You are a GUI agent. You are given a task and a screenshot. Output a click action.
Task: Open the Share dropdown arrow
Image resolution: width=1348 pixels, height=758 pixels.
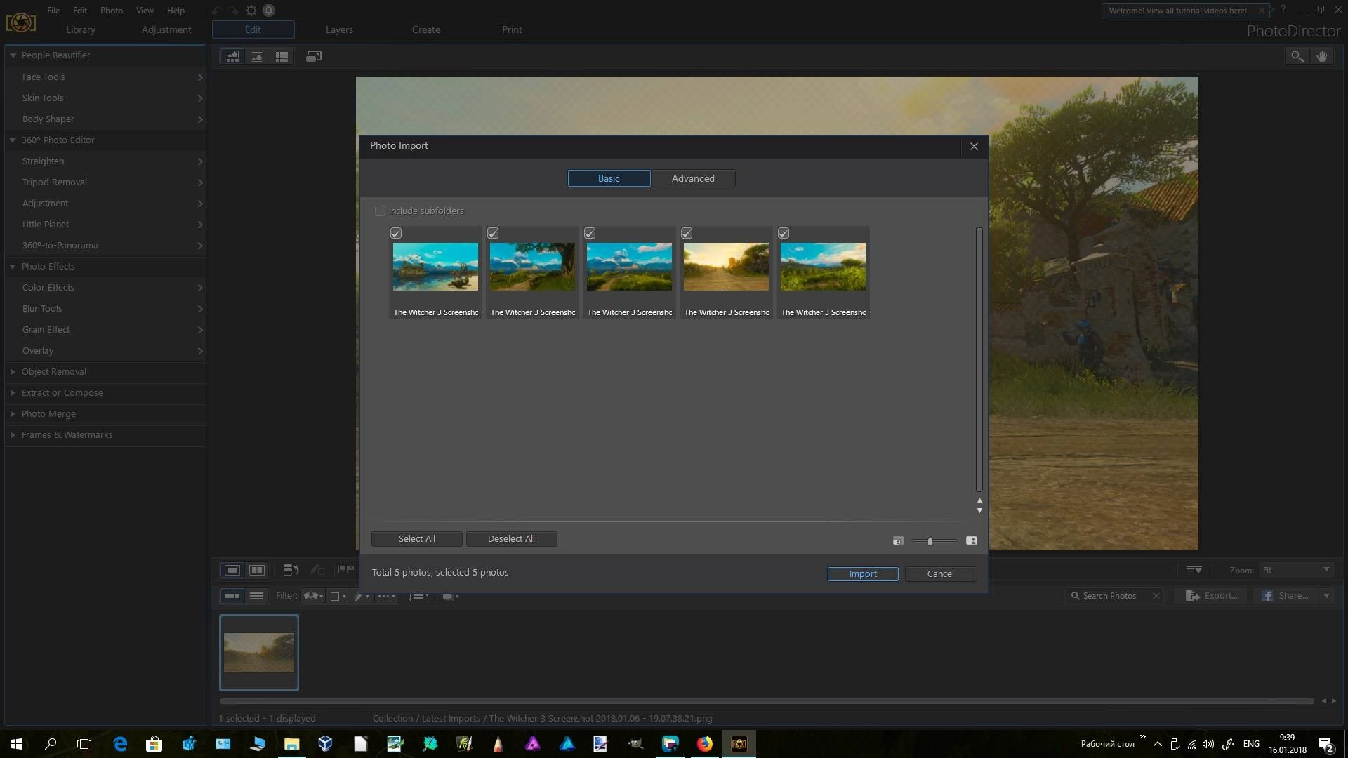point(1326,596)
